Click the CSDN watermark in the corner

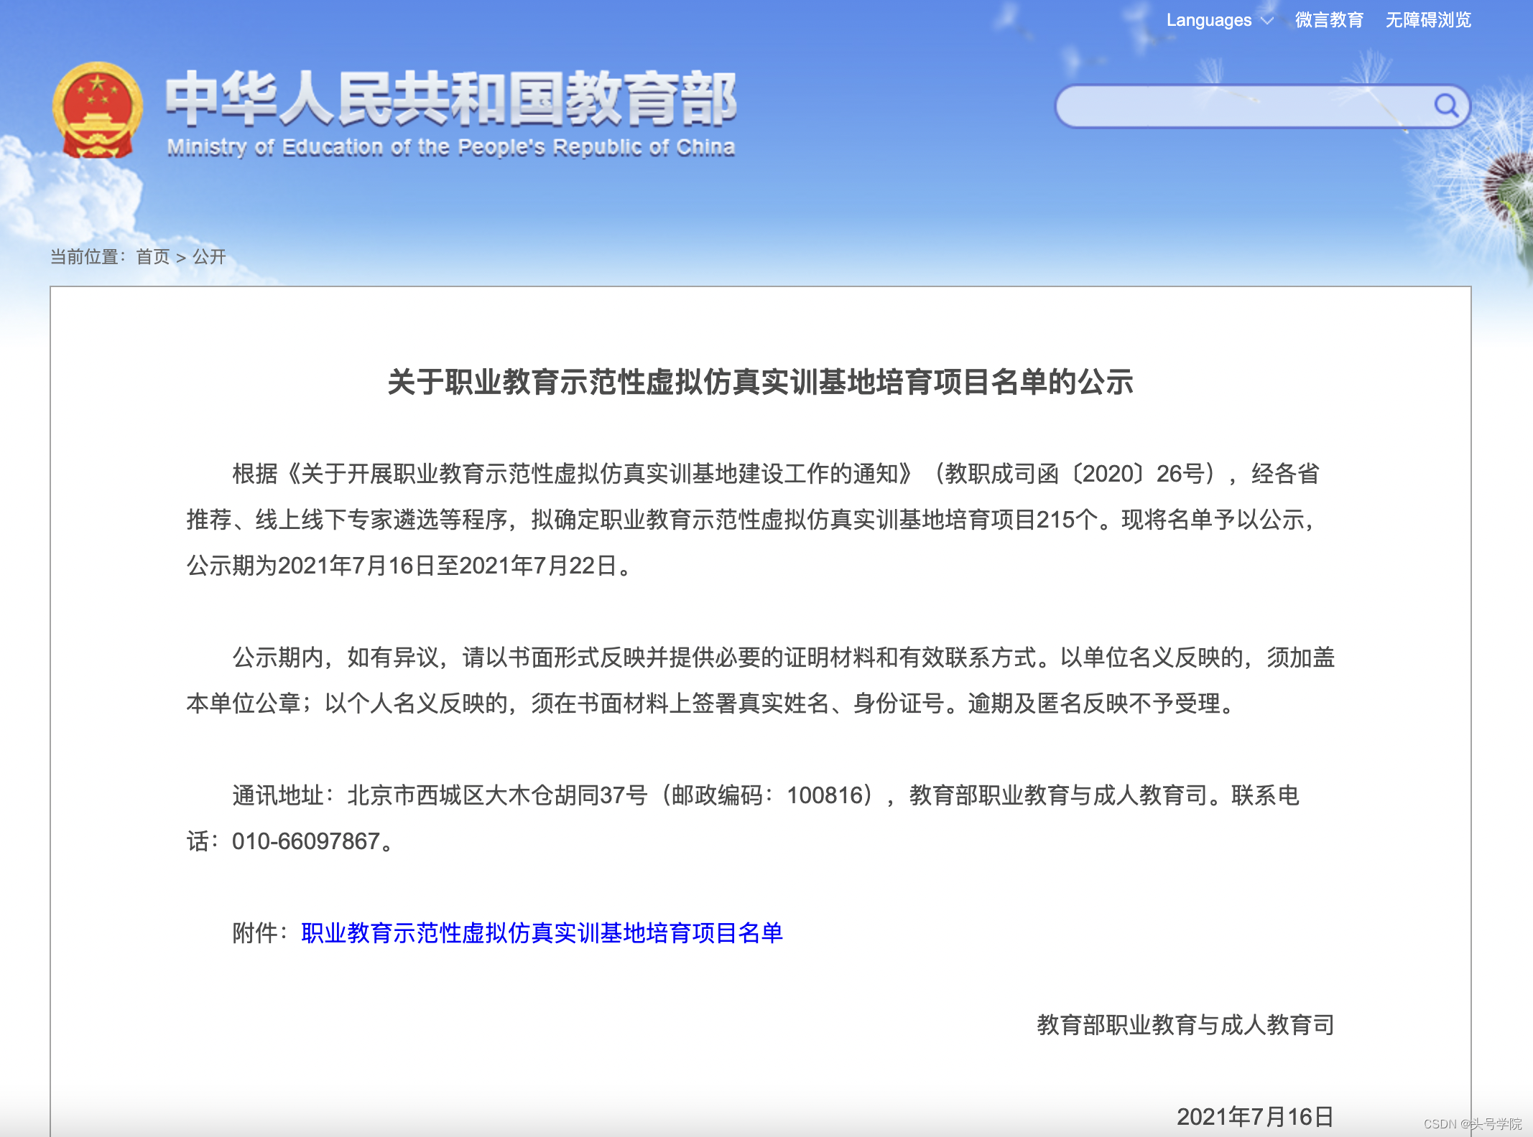(x=1472, y=1123)
